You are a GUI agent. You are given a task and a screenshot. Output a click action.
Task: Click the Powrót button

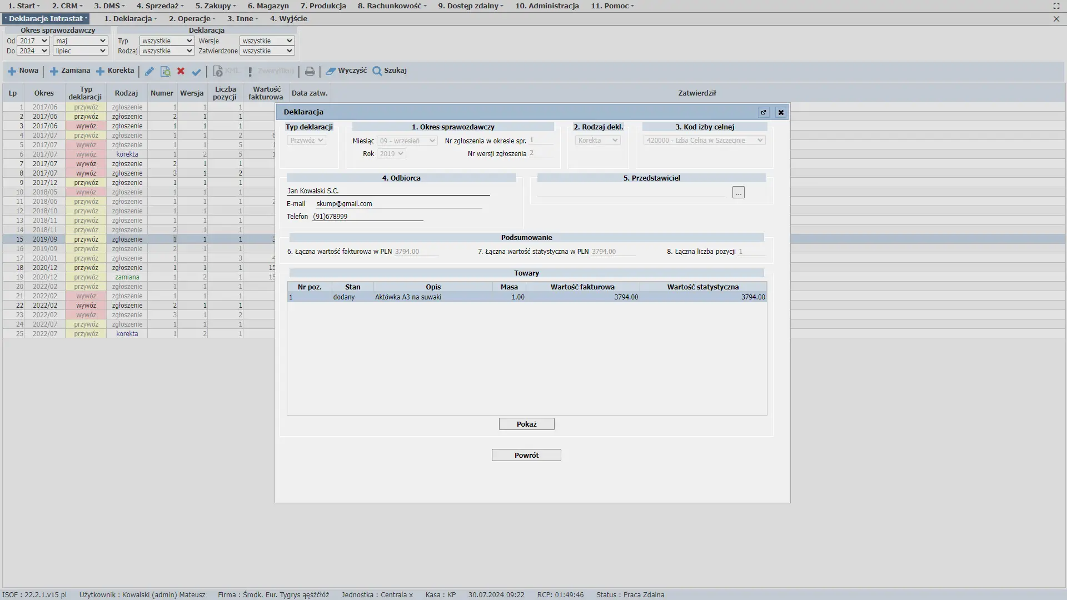point(526,455)
